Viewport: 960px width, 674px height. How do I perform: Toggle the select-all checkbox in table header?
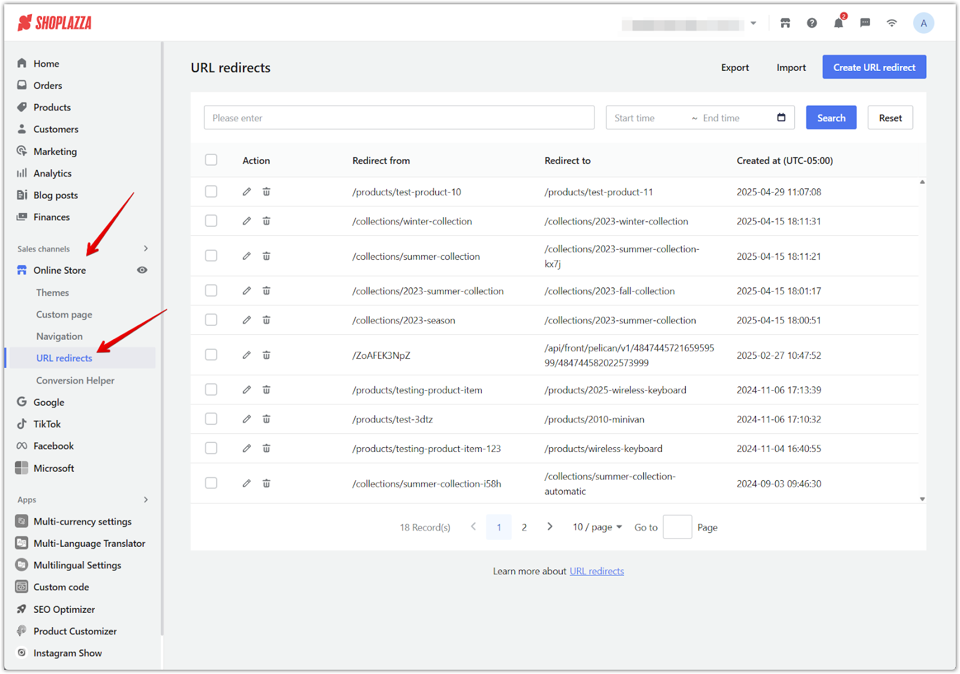click(x=211, y=160)
